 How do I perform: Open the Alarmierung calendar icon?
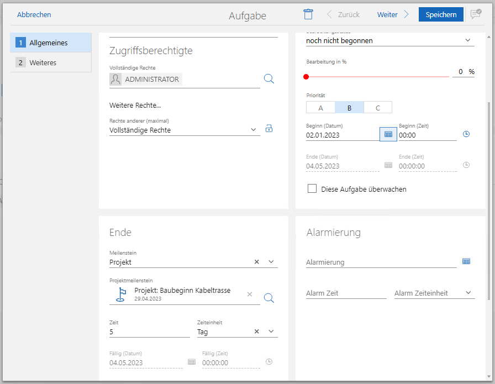point(466,261)
